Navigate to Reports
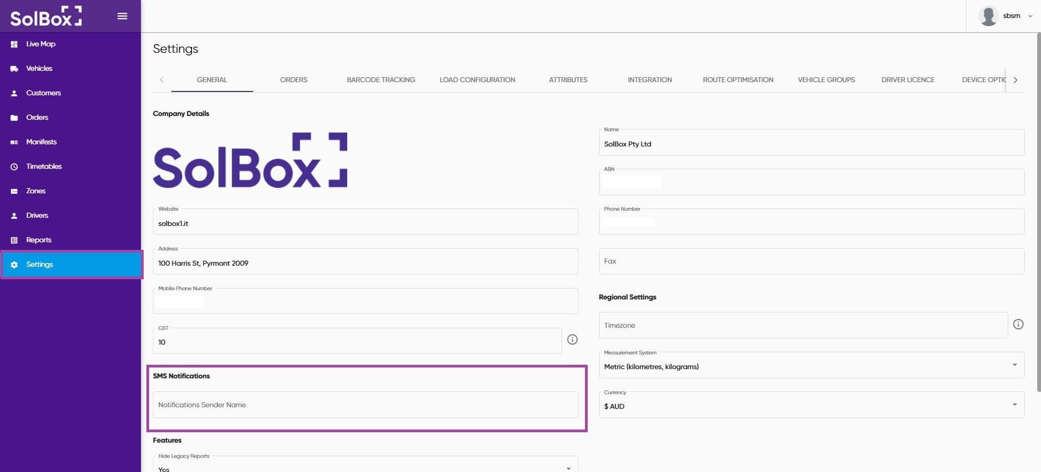This screenshot has width=1041, height=472. 71,240
